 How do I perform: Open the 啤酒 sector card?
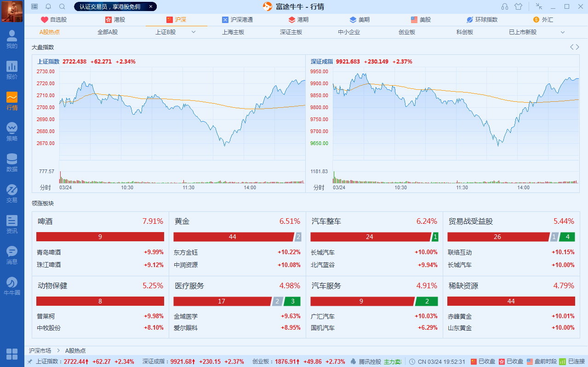[x=100, y=244]
